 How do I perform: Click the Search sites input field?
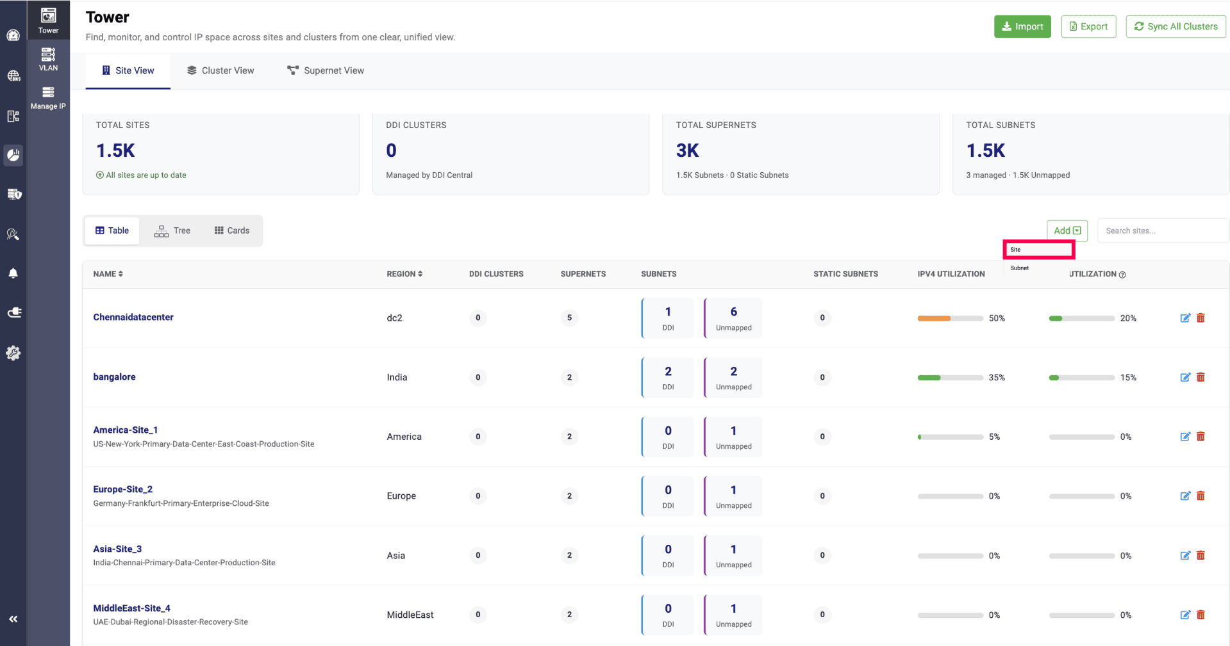1163,230
